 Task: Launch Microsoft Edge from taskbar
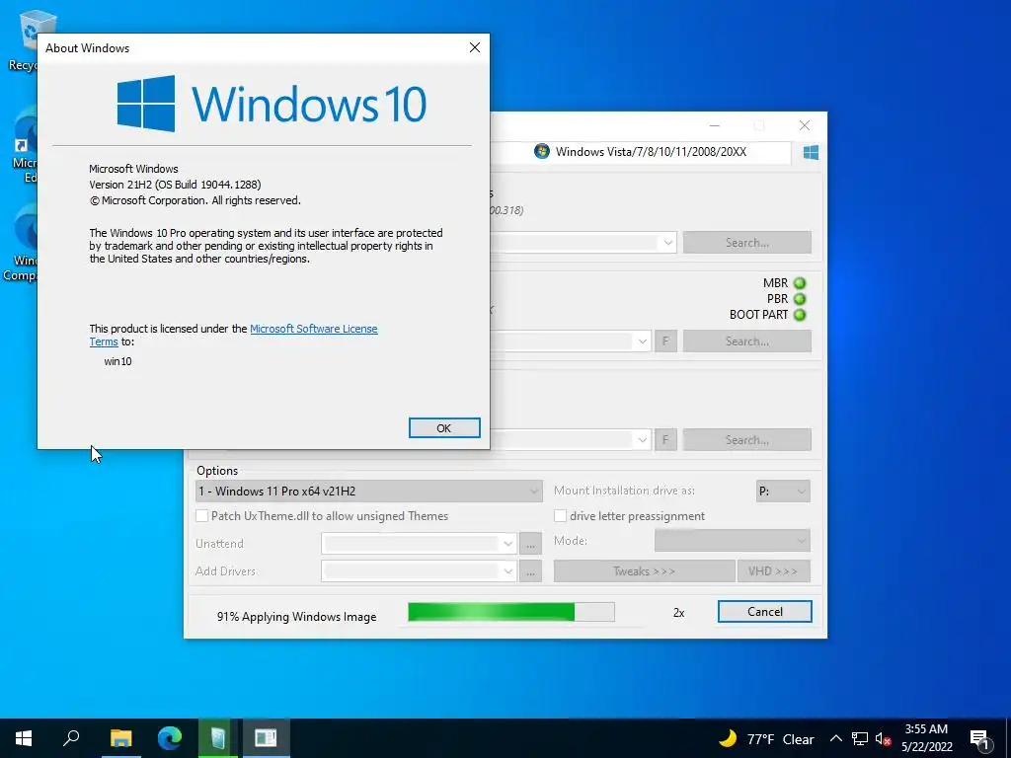point(170,738)
